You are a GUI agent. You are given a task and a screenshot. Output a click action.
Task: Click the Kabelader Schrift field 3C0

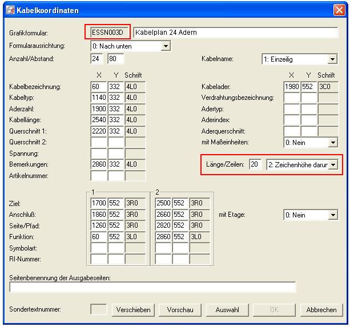(328, 87)
